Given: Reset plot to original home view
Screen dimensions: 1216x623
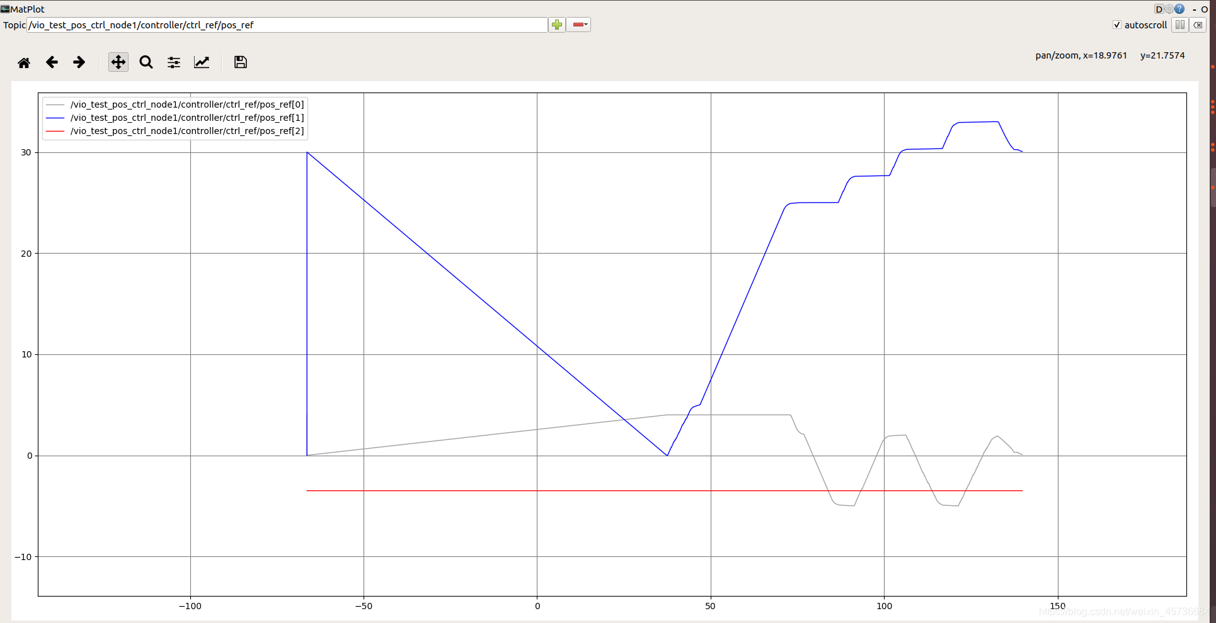Looking at the screenshot, I should coord(24,62).
